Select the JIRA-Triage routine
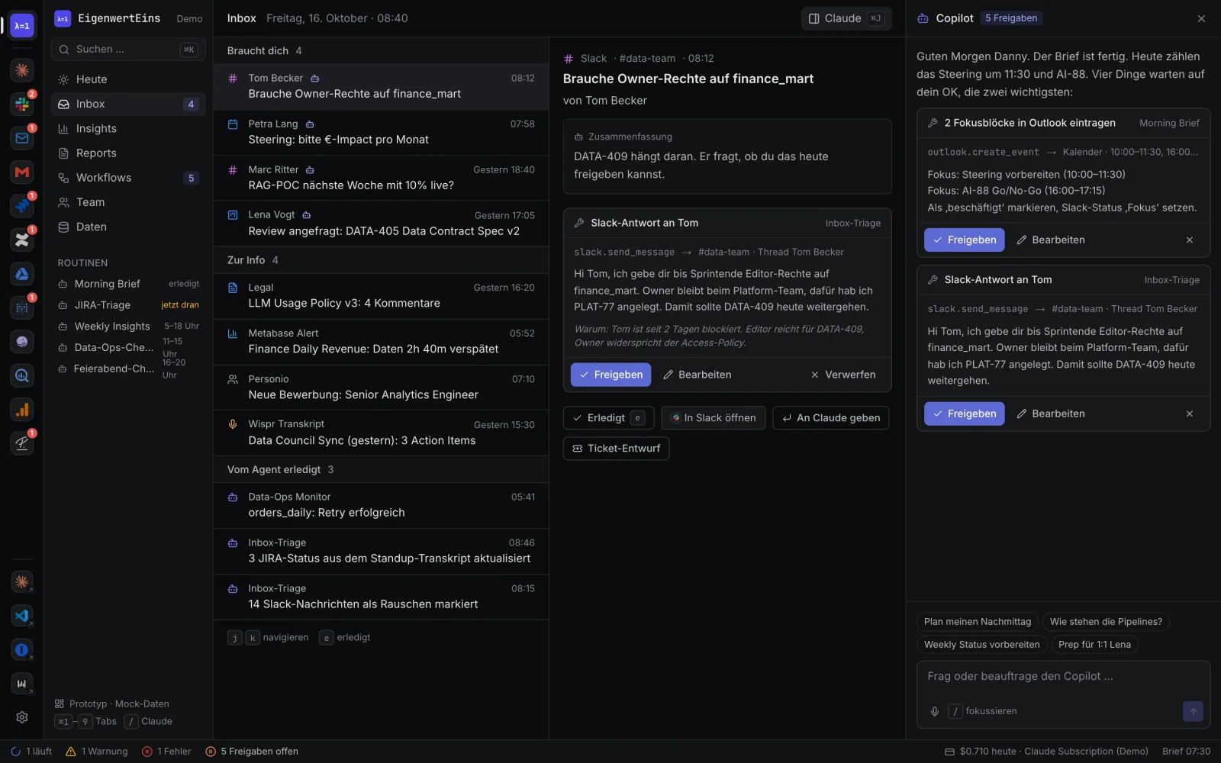 click(x=128, y=305)
